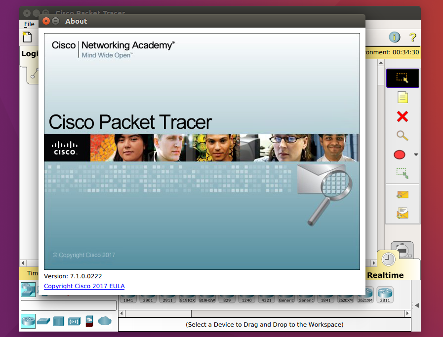Select the Hubs device category
The image size is (443, 337).
pos(58,321)
